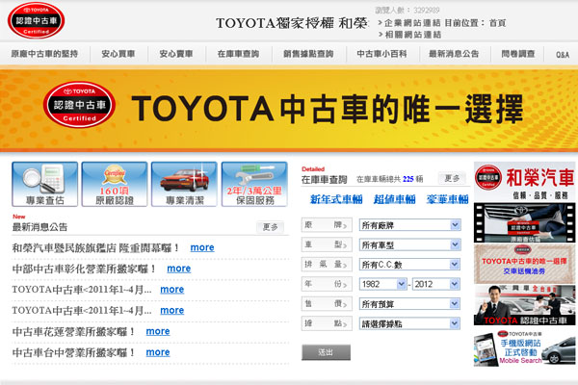
Task: Open the 在庫車查詢 navigation menu item
Action: (238, 54)
